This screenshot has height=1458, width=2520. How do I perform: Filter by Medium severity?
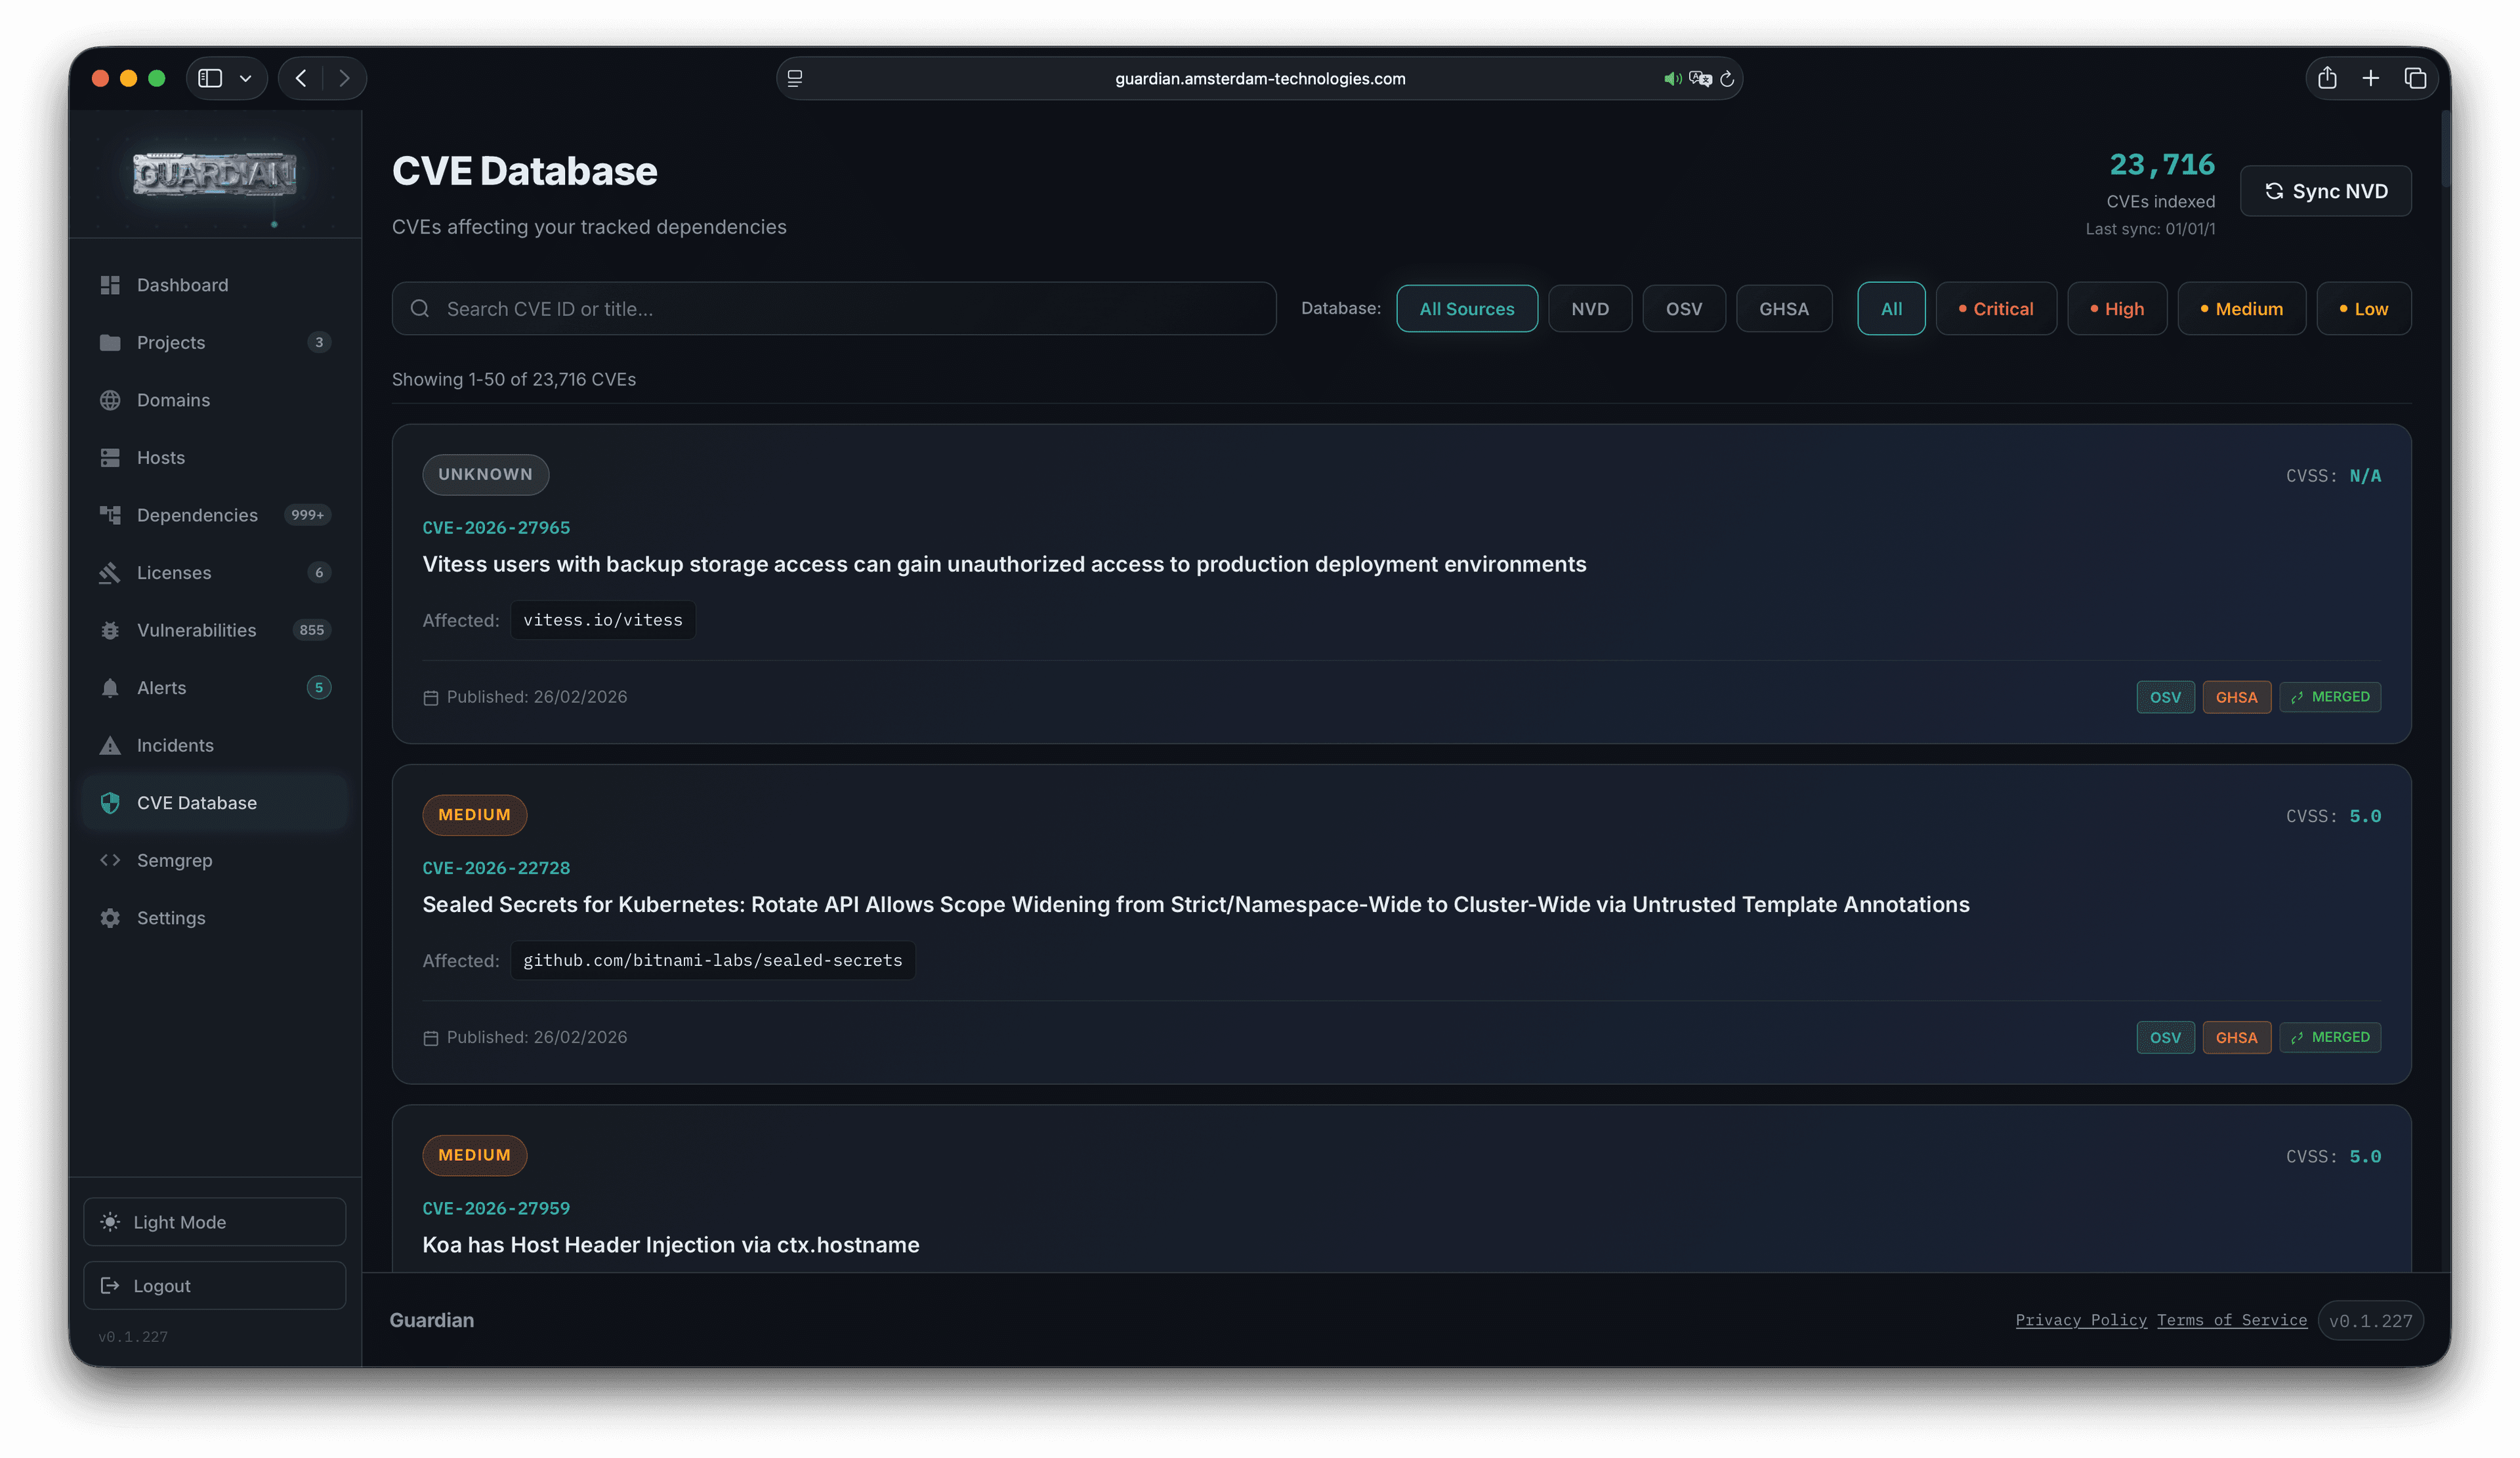tap(2242, 309)
